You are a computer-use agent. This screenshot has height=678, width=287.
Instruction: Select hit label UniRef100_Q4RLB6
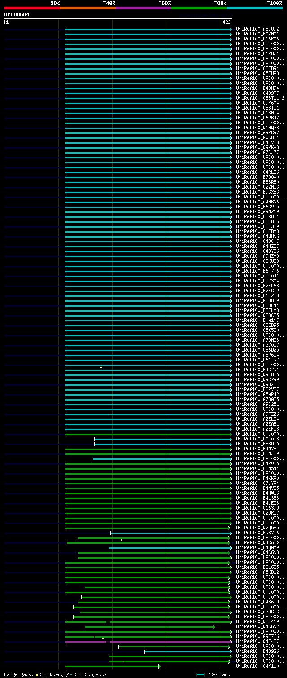257,172
